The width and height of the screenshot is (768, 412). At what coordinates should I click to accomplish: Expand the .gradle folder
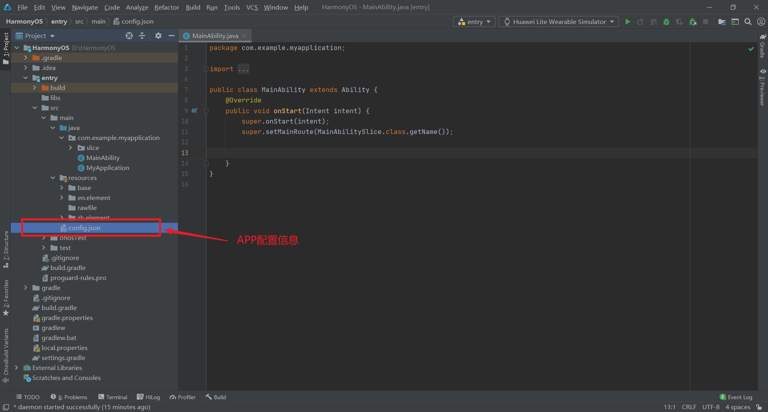26,58
